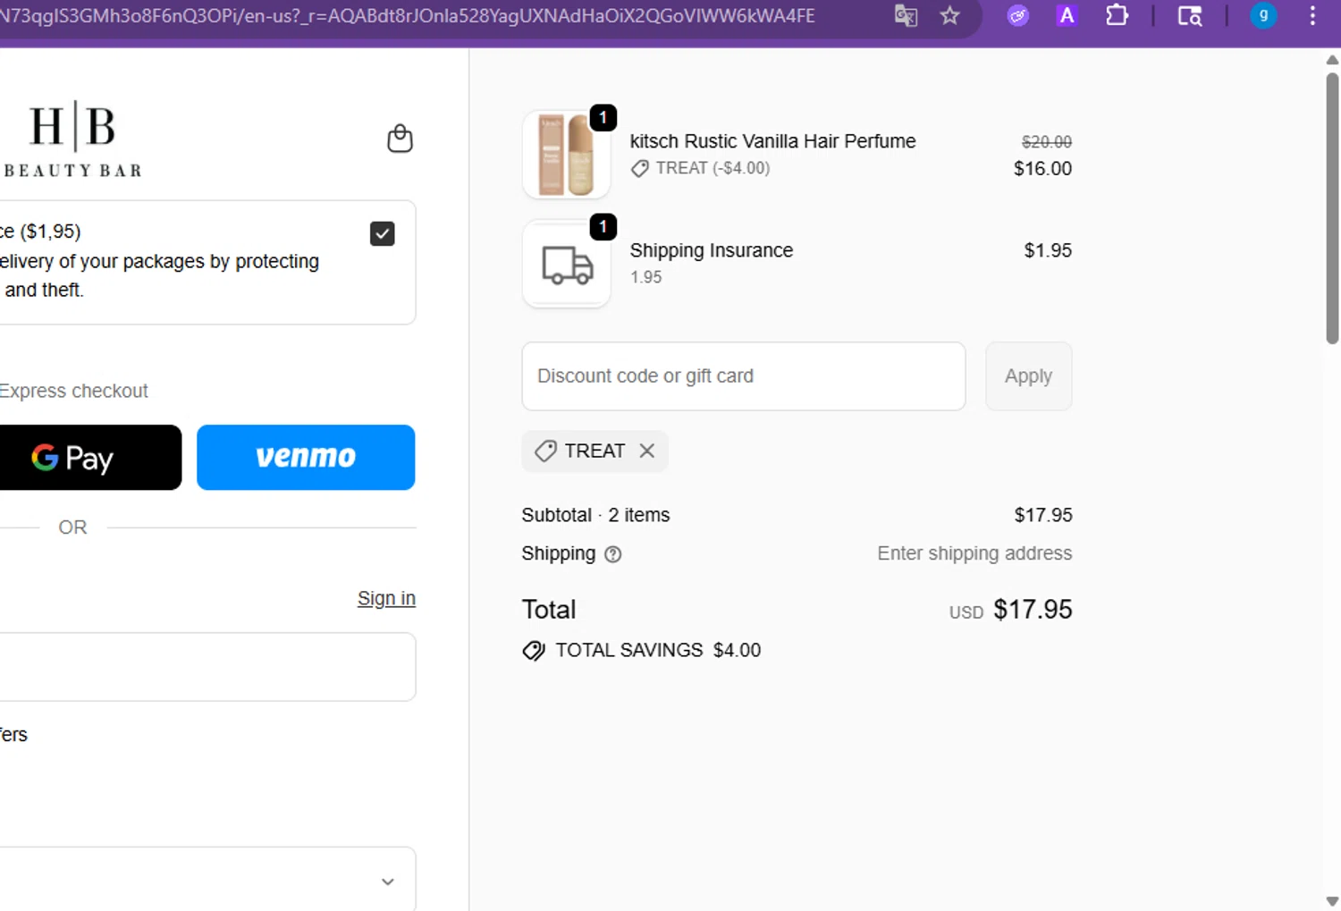
Task: Click the Apply discount button
Action: click(x=1028, y=376)
